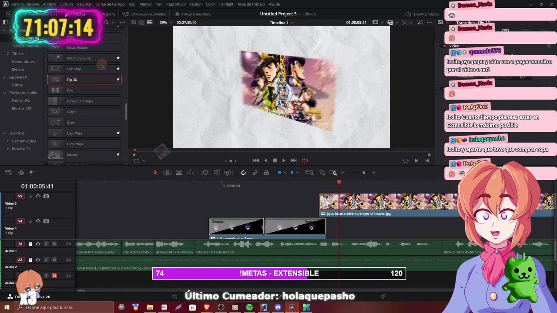Click the Overwrite clip icon in timeline toolbar

[217, 173]
